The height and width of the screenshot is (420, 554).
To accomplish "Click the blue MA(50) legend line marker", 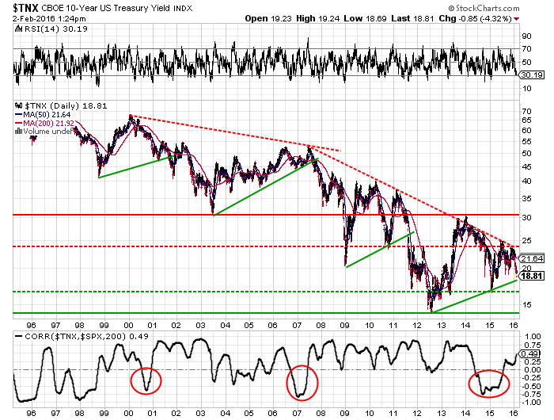I will tap(18, 114).
